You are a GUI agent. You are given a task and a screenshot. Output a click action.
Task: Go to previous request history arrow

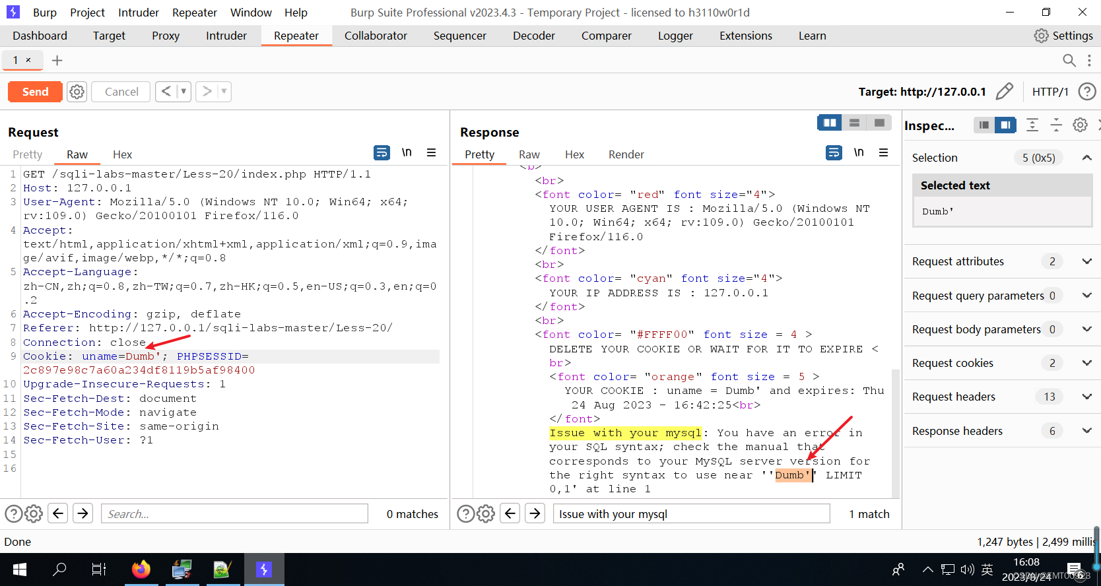(166, 91)
